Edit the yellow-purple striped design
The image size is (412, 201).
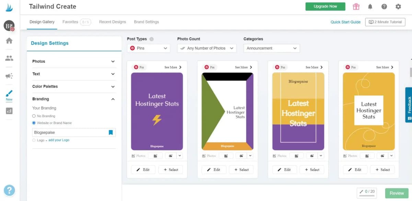(x=284, y=169)
